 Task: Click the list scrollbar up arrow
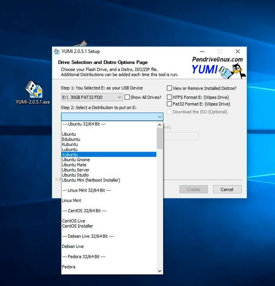pos(159,125)
